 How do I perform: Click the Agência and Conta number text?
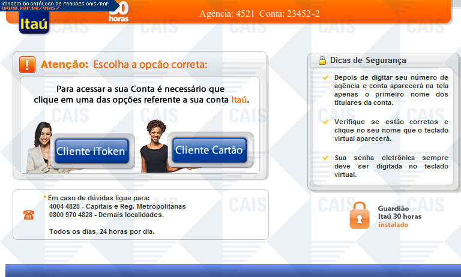[268, 13]
